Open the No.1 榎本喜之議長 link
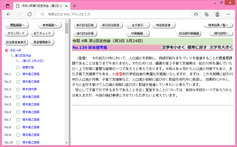 (31, 74)
